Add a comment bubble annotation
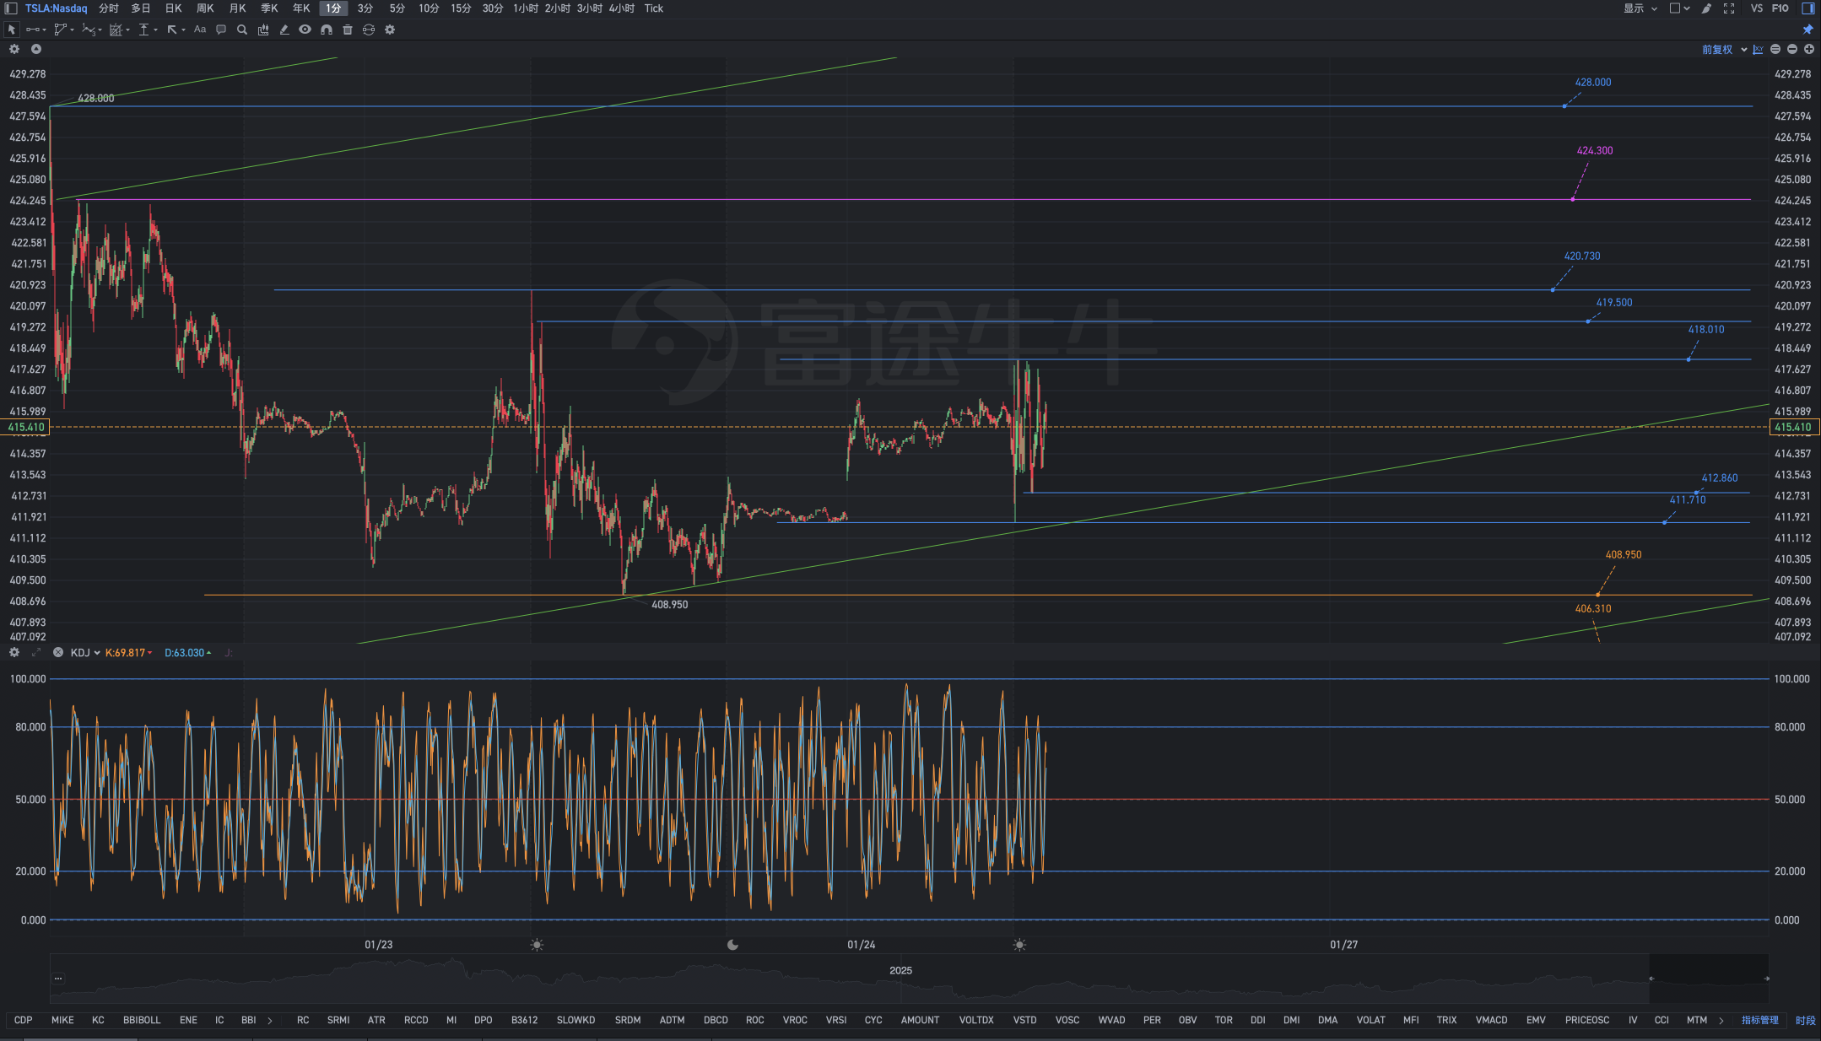Viewport: 1821px width, 1041px height. pyautogui.click(x=221, y=30)
